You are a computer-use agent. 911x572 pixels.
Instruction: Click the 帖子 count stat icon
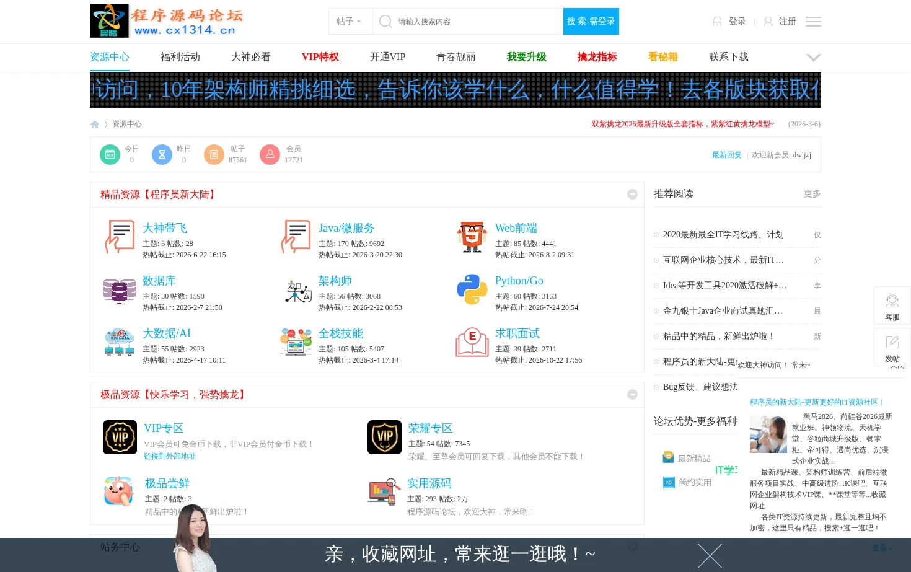(214, 154)
